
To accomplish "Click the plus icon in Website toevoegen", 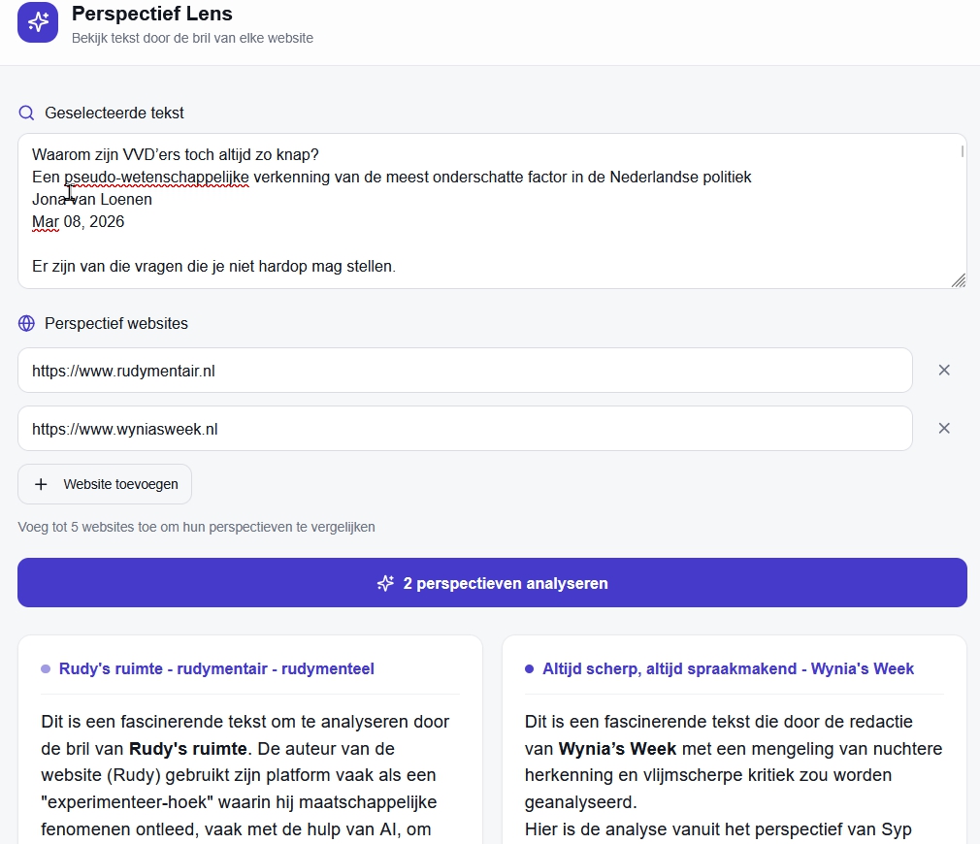I will [41, 484].
